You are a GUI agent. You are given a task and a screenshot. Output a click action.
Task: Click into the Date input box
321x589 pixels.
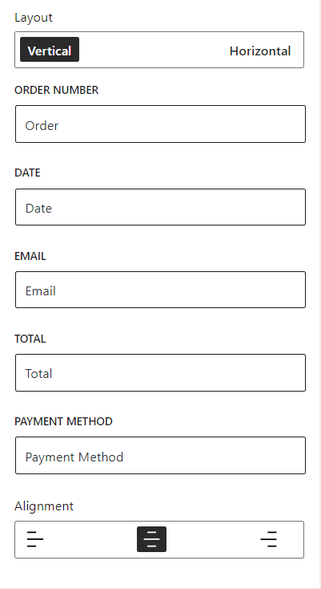click(x=160, y=207)
